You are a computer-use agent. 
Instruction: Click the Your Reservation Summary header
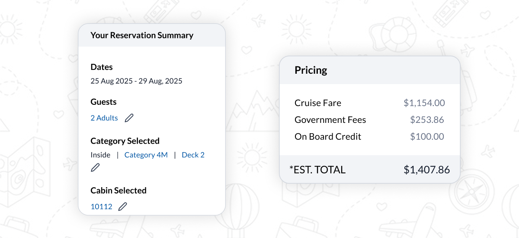click(142, 35)
